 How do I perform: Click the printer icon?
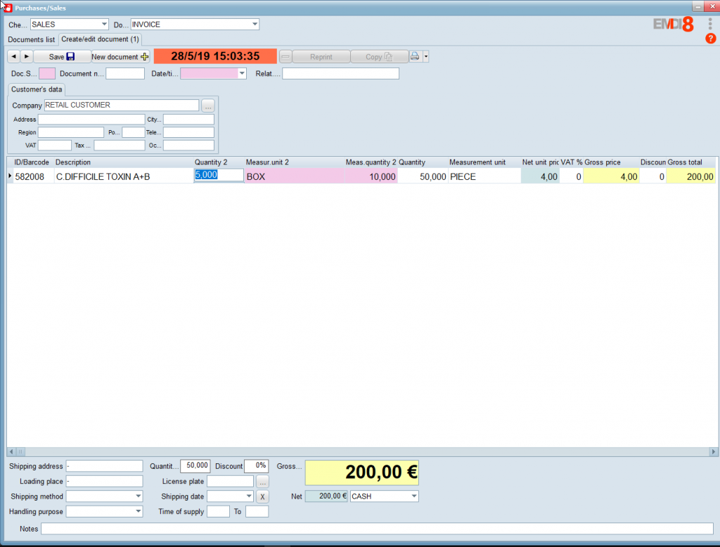(415, 57)
